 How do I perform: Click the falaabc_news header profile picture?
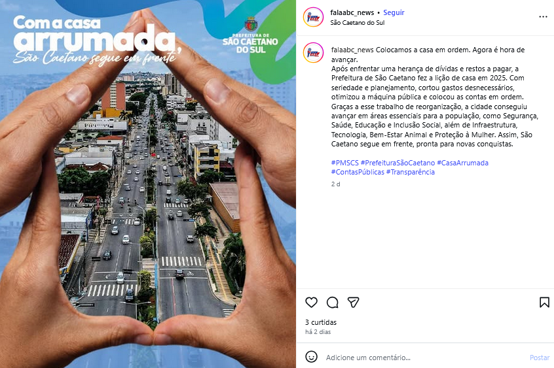(313, 17)
